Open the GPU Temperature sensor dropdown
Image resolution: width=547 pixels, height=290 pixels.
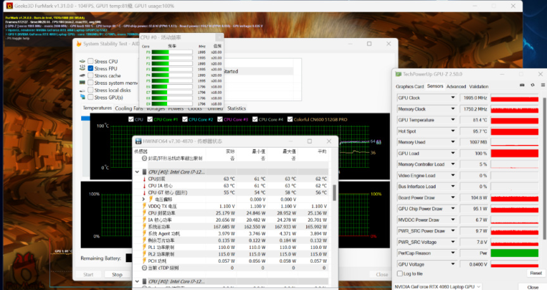point(453,120)
